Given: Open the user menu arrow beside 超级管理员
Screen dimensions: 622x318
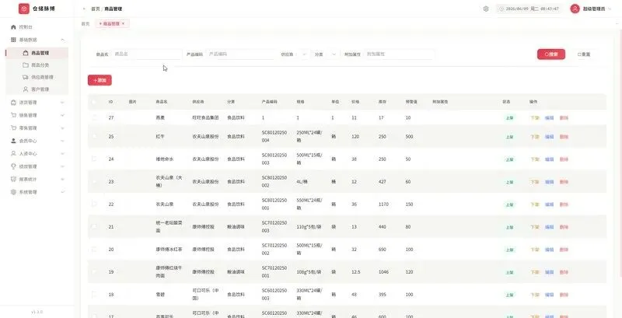Looking at the screenshot, I should [x=610, y=9].
